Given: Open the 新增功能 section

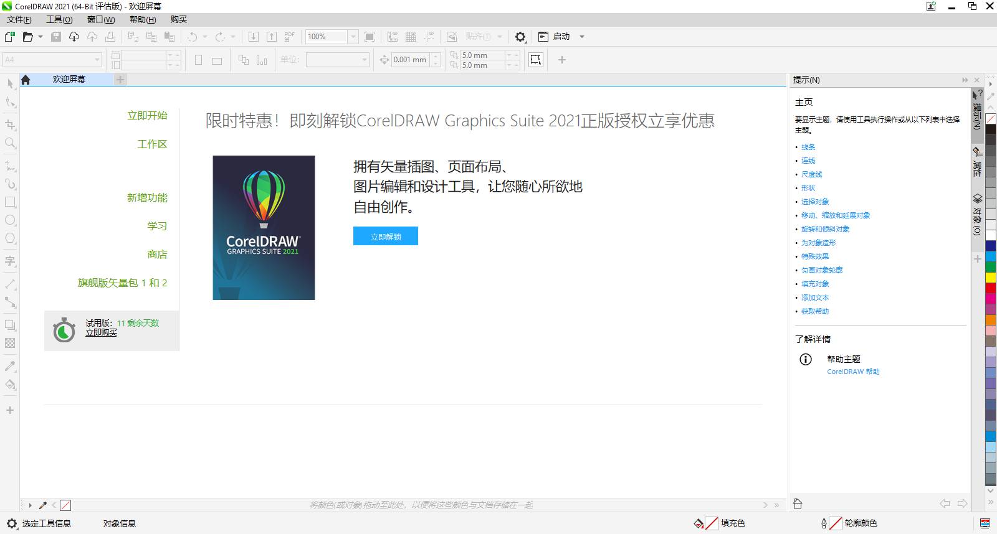Looking at the screenshot, I should click(148, 198).
